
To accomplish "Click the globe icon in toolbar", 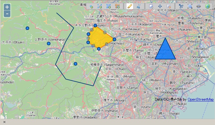I will [x=207, y=6].
